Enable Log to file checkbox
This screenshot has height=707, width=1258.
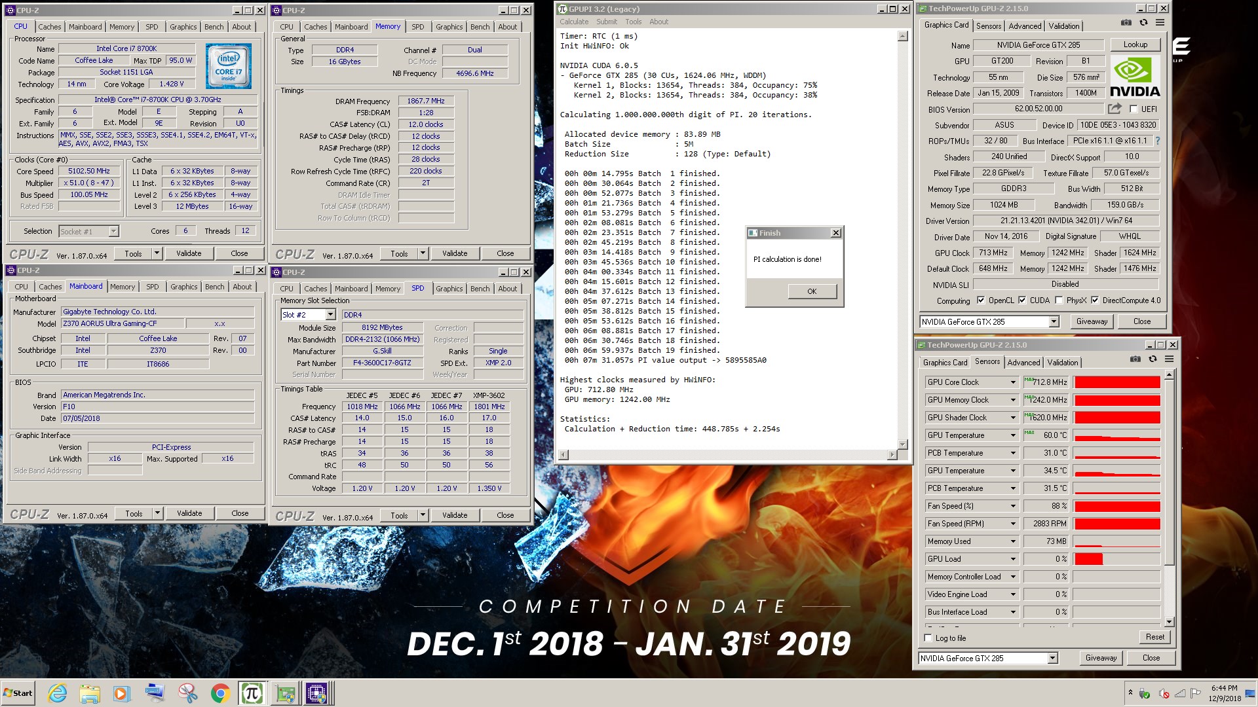click(928, 638)
